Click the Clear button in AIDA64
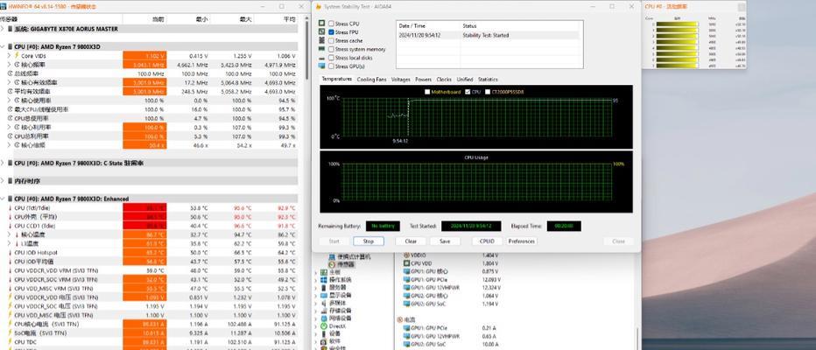 [x=411, y=241]
